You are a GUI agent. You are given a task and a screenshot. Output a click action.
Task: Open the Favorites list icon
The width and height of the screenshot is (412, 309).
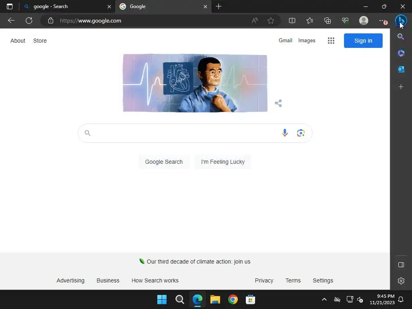point(310,21)
